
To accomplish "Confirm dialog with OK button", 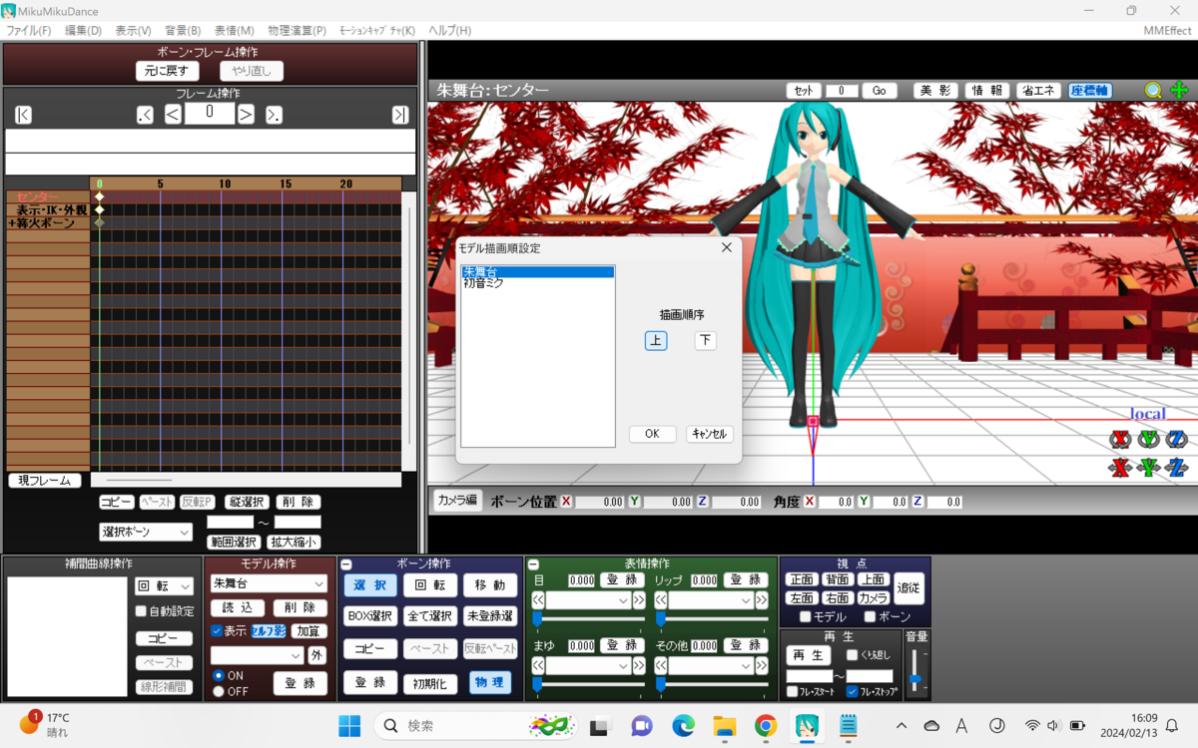I will [653, 434].
